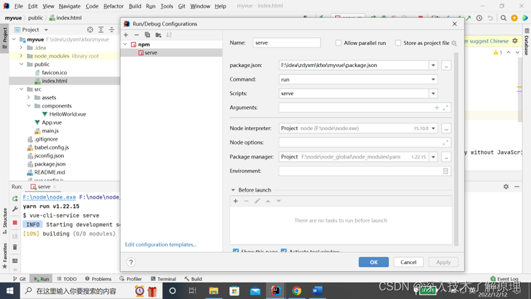Stop the running serve process
Screen dimensions: 531x299
tap(15, 222)
